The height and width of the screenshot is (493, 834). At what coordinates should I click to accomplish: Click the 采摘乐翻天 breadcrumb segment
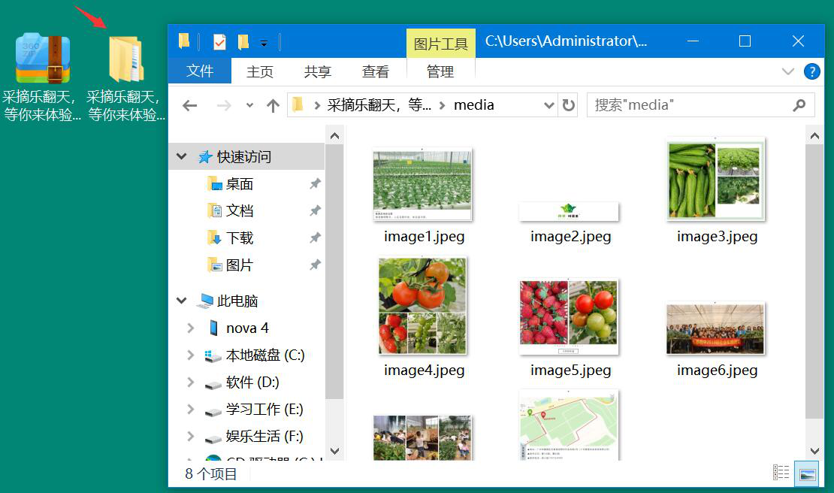coord(379,105)
